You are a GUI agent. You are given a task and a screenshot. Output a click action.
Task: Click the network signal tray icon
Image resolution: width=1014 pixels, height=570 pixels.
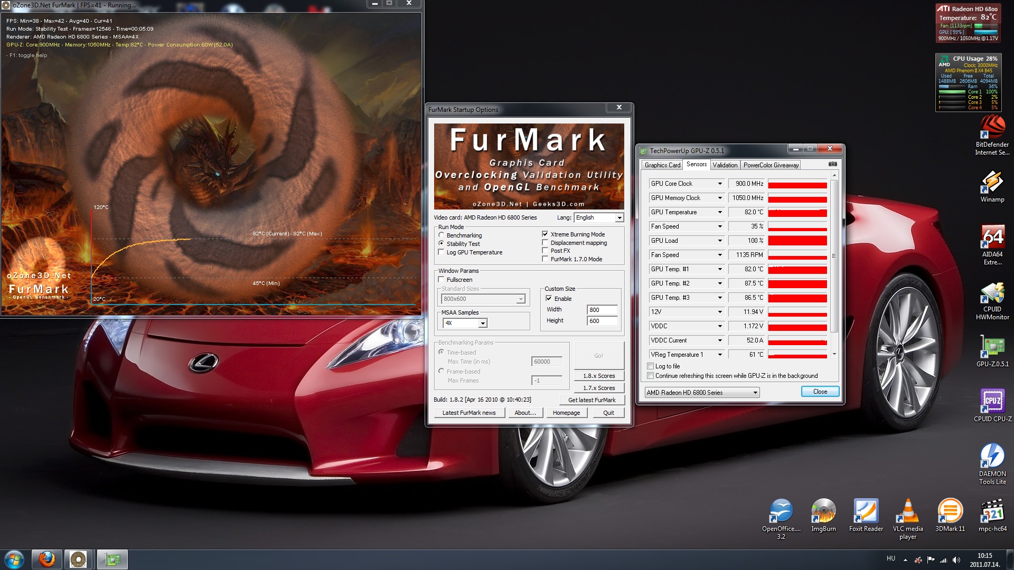[x=943, y=560]
